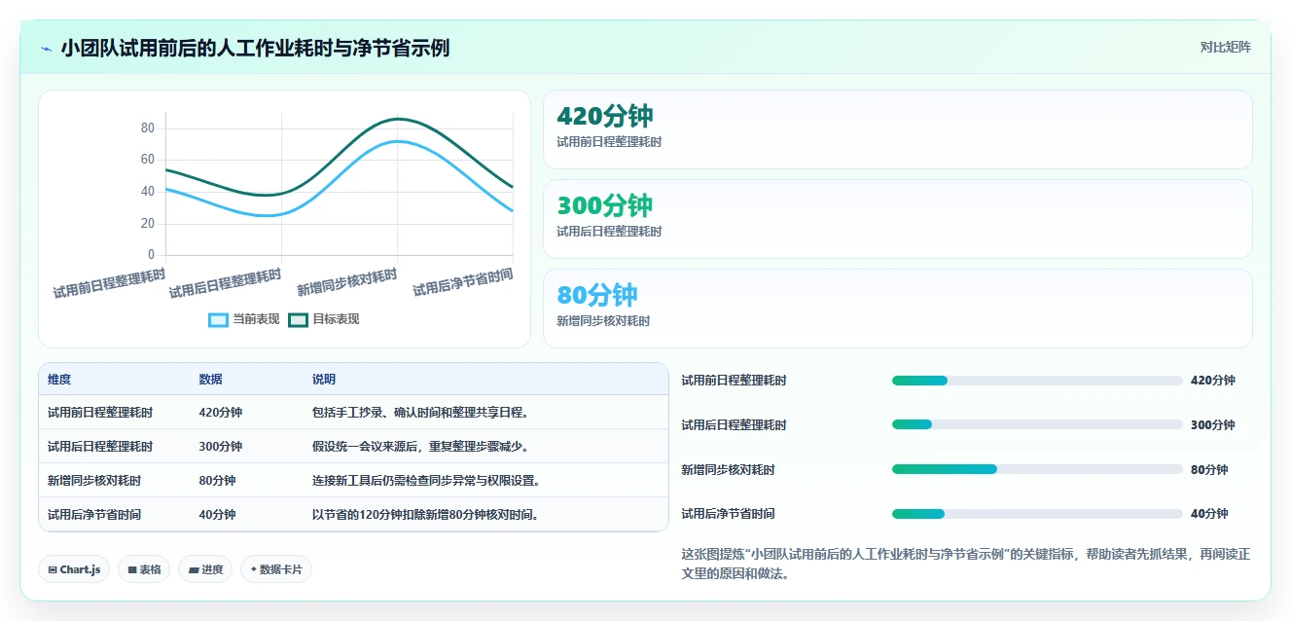The width and height of the screenshot is (1291, 621).
Task: Select the 表格 tag chip
Action: pyautogui.click(x=144, y=569)
